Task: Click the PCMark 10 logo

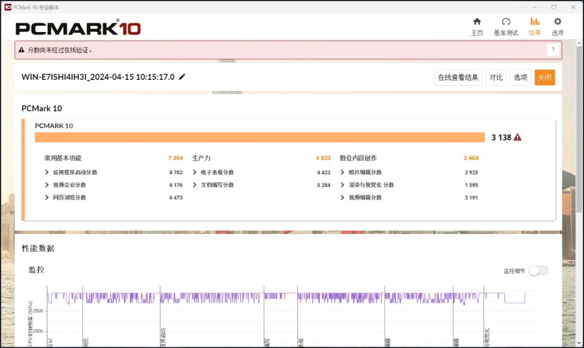Action: coord(78,28)
